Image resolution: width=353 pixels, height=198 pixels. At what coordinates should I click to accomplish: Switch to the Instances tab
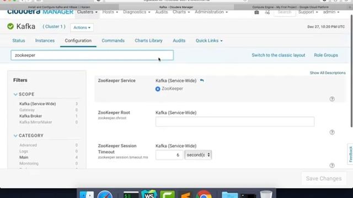point(45,41)
